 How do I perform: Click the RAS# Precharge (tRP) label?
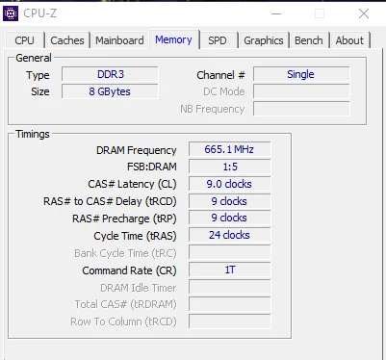(x=124, y=219)
